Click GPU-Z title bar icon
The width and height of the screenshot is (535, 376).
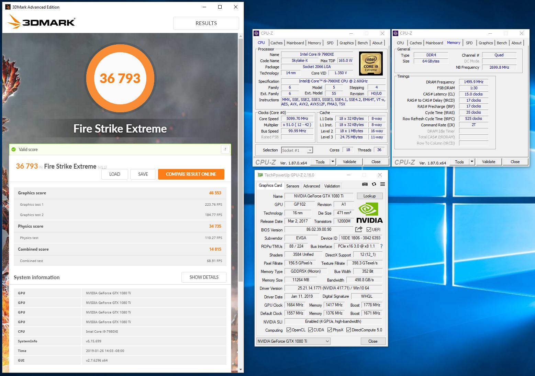tap(260, 175)
